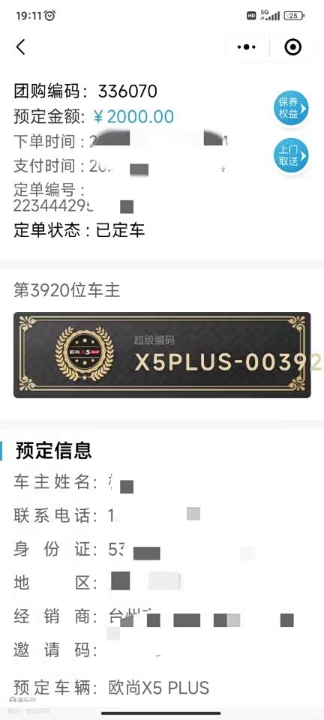The width and height of the screenshot is (324, 720).
Task: Select the 团购编码 336070 text
Action: pyautogui.click(x=85, y=91)
